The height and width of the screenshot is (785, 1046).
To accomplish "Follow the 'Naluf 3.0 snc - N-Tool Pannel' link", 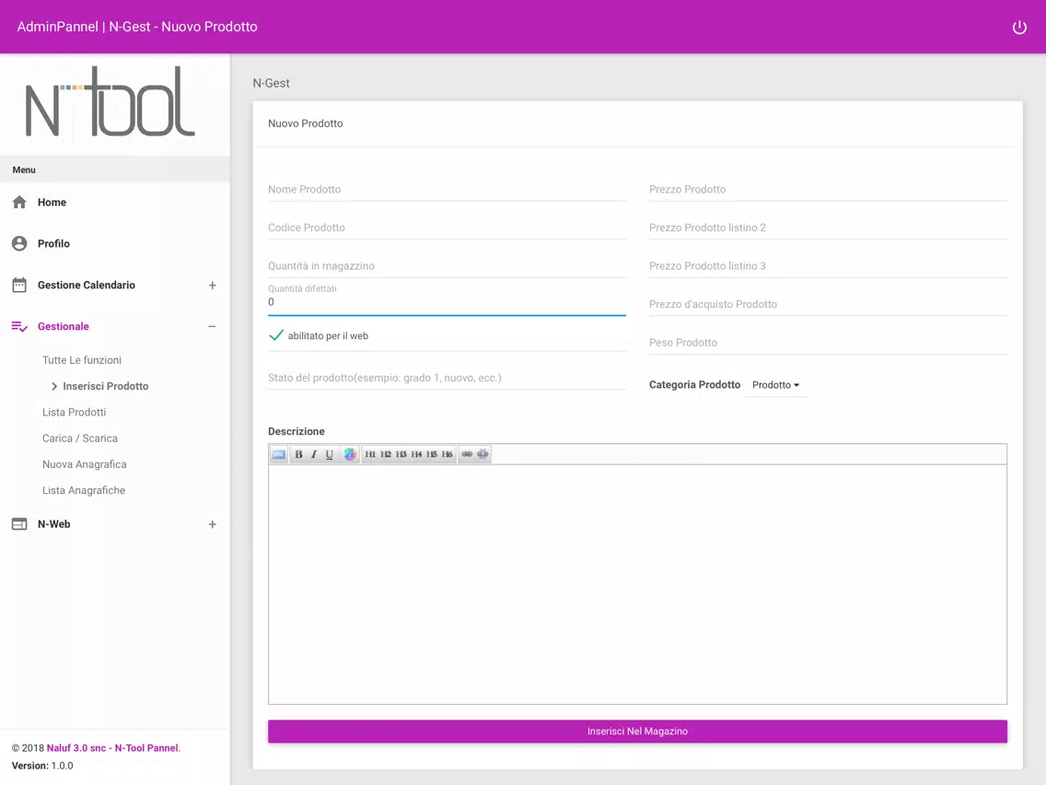I will pos(113,747).
